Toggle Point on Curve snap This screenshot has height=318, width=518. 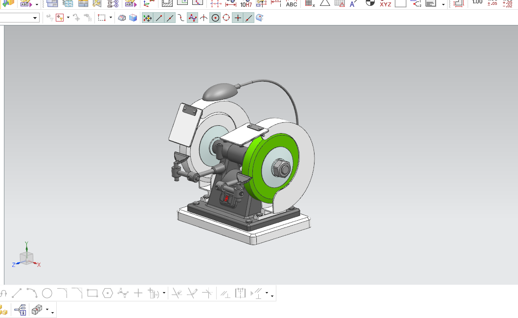coord(249,18)
